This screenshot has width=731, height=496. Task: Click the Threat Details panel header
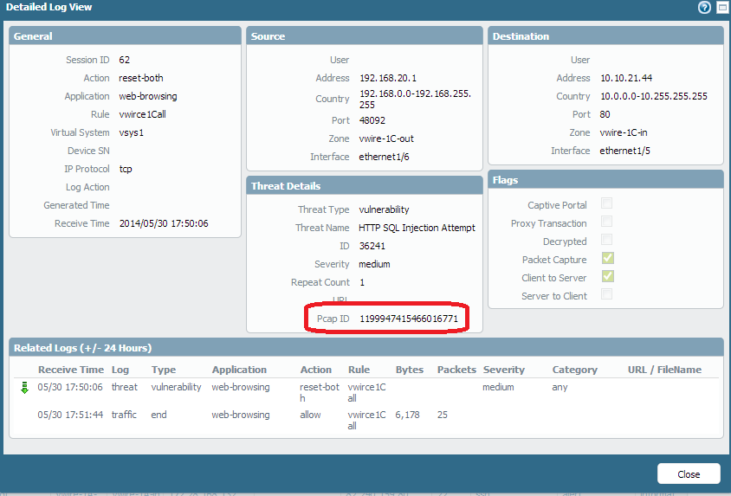[365, 186]
